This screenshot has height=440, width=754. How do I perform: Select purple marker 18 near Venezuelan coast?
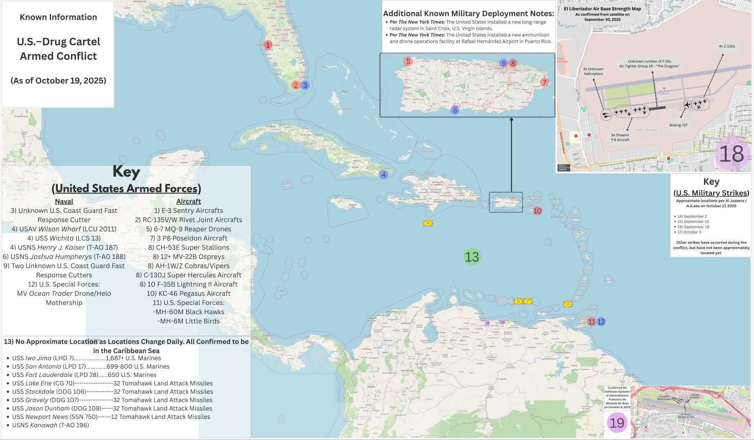click(487, 322)
